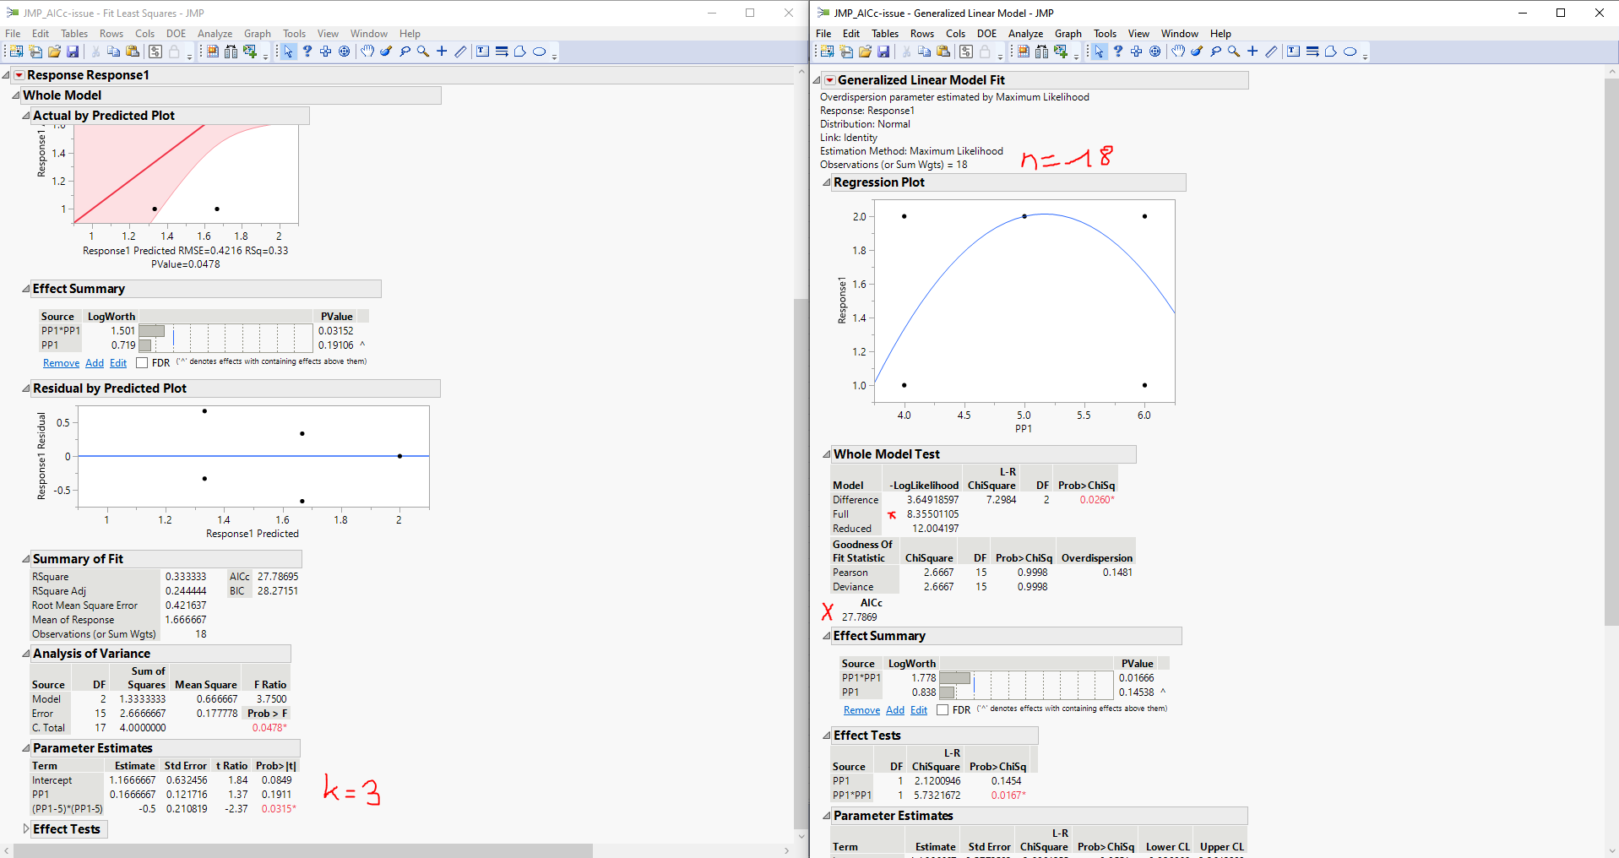Toggle FDR checkbox in Fit Least Squares Effect Summary
Viewport: 1619px width, 858px height.
coord(142,363)
